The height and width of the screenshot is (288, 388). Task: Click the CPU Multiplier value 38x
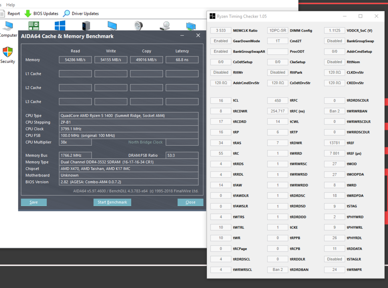75,142
